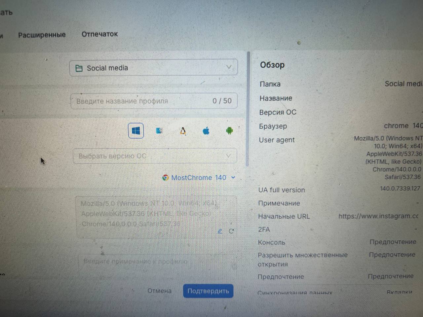Click the chrome 140 browser value
423x317 pixels.
click(403, 126)
